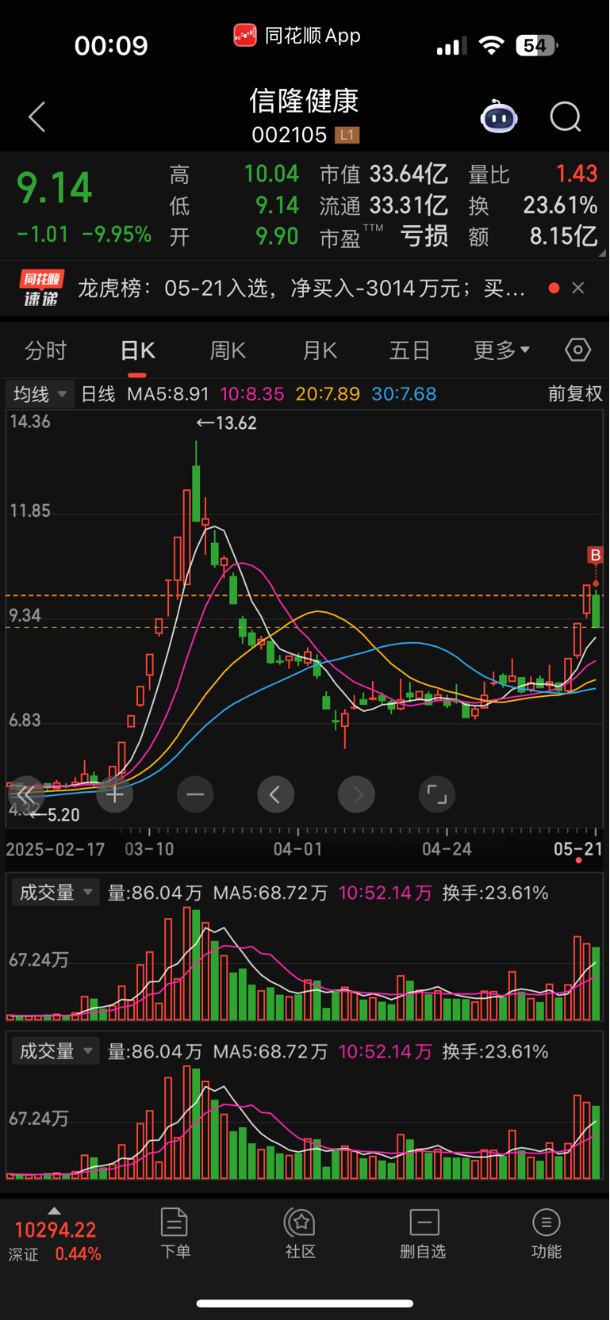The width and height of the screenshot is (610, 1320).
Task: Switch to 月K tab
Action: [320, 350]
